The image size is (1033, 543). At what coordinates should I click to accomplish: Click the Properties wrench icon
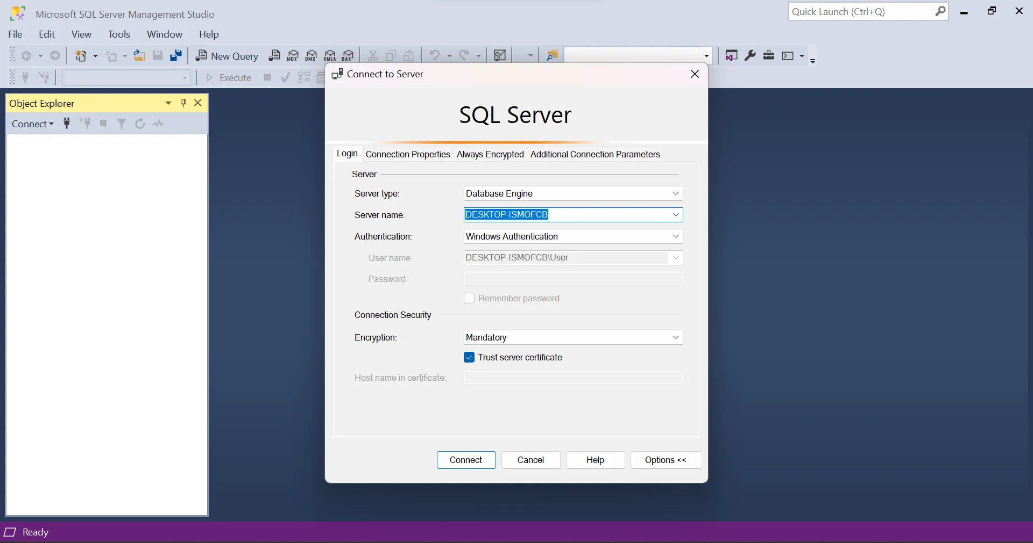(750, 55)
